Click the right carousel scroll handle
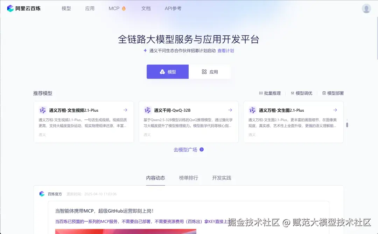This screenshot has height=234, width=378. click(347, 124)
